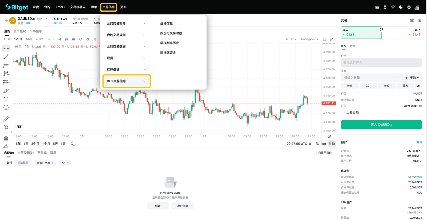427x220 pixels.
Task: Toggle the 自动 auto scale button
Action: 331,144
